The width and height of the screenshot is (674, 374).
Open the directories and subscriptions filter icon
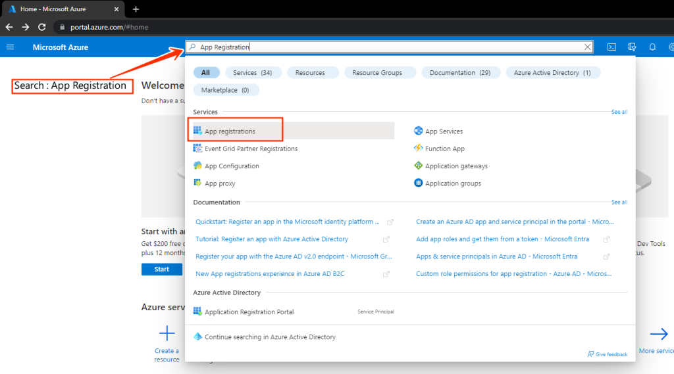point(632,47)
